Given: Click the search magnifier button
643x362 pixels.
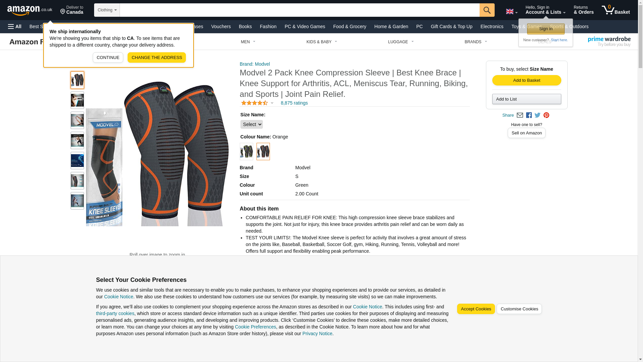Looking at the screenshot, I should coord(487,10).
